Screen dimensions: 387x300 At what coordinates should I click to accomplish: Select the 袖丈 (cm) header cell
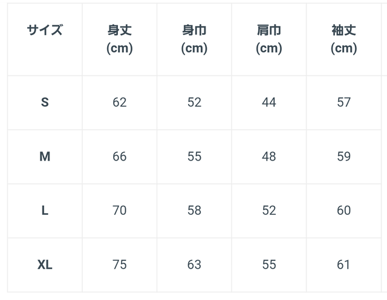click(x=344, y=39)
